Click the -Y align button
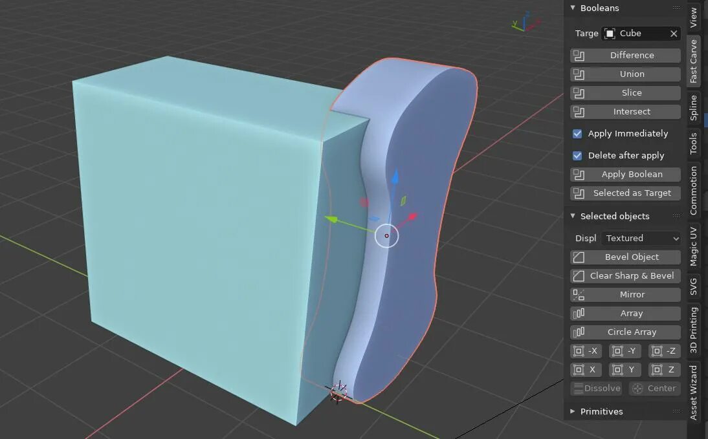 625,351
